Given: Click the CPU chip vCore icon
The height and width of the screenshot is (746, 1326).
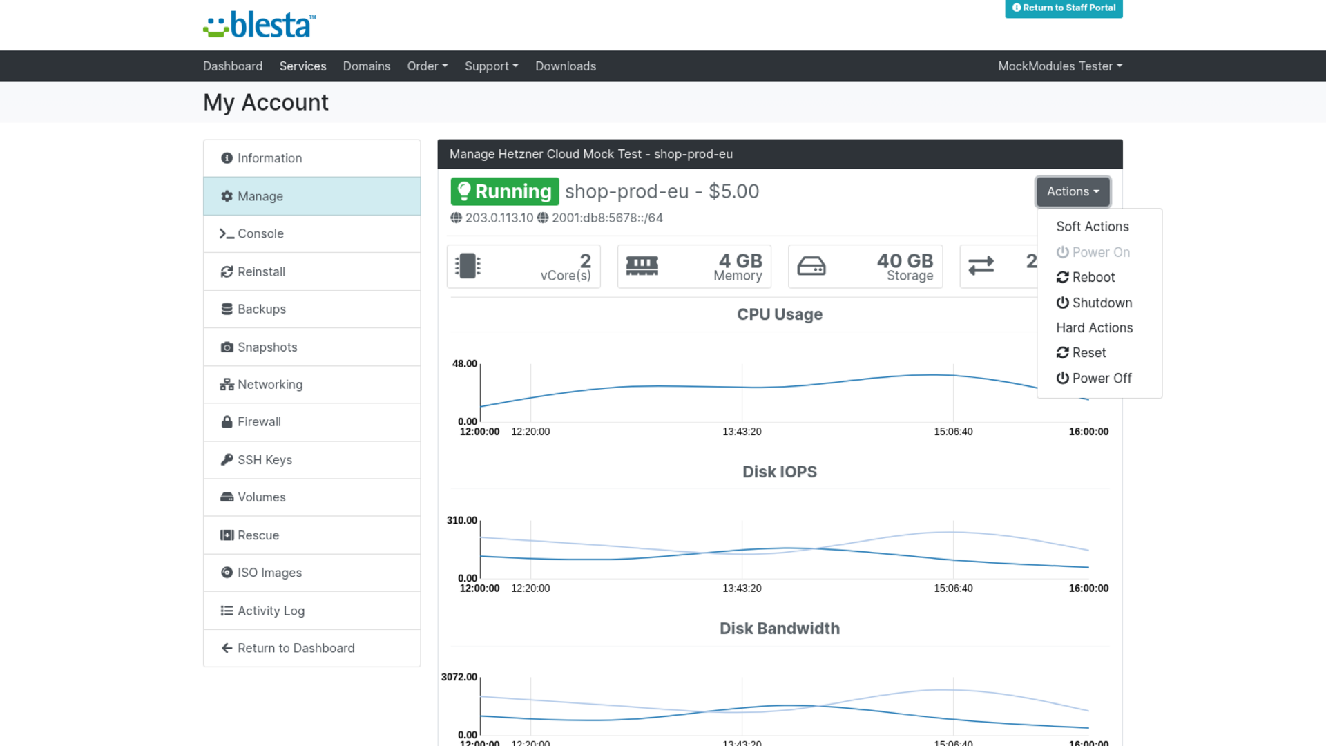Looking at the screenshot, I should pyautogui.click(x=468, y=266).
